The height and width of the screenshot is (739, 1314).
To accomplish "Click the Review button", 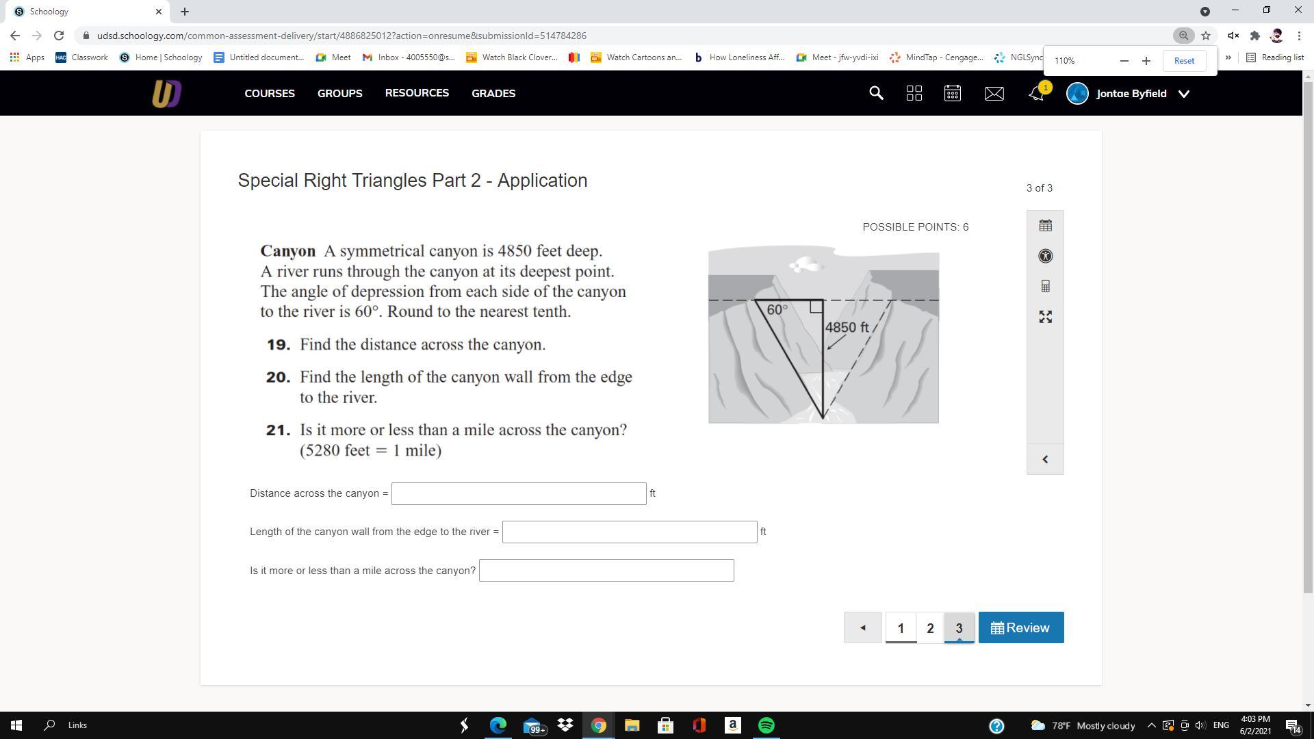I will [1020, 627].
